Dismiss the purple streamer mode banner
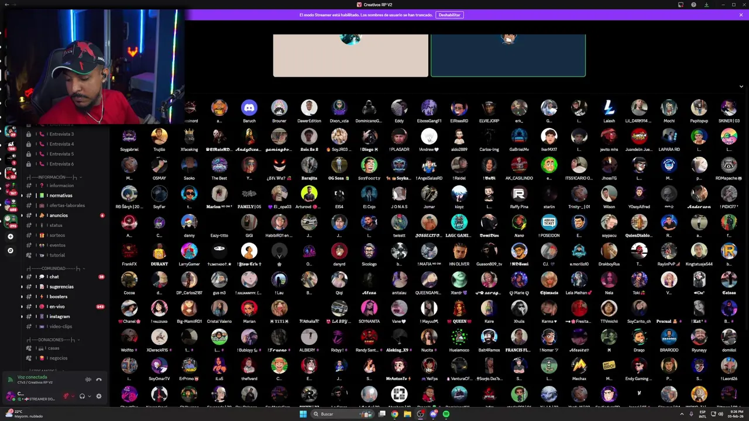Screen dimensions: 749x421 point(741,15)
